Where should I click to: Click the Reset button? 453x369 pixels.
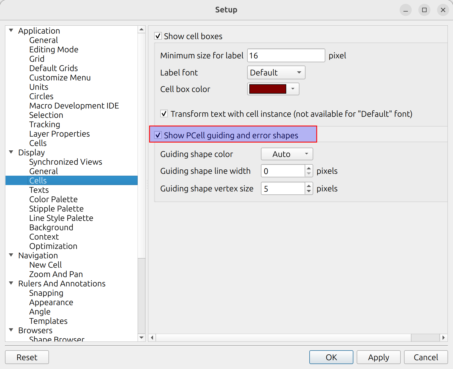[x=27, y=357]
